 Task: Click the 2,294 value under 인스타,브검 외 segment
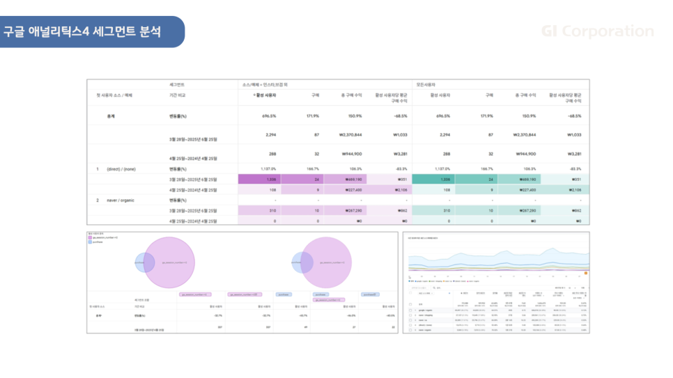click(271, 135)
